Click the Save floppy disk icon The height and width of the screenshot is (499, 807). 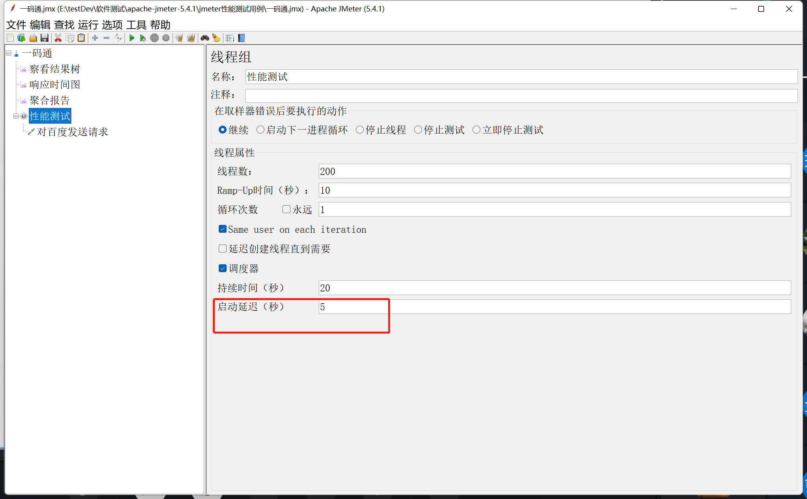pos(45,38)
